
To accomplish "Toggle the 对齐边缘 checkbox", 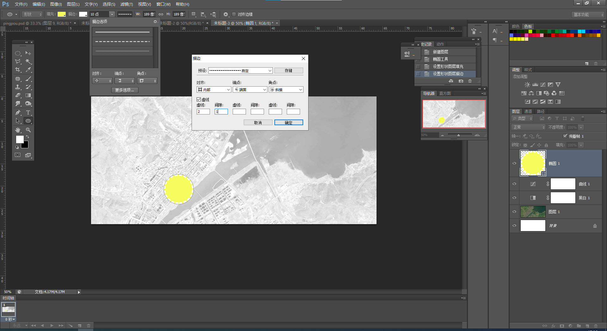I will (234, 14).
